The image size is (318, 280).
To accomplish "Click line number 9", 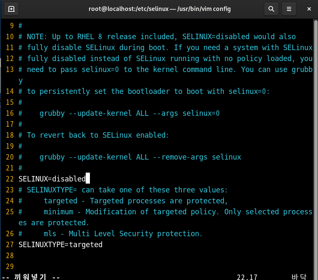I will [x=12, y=26].
